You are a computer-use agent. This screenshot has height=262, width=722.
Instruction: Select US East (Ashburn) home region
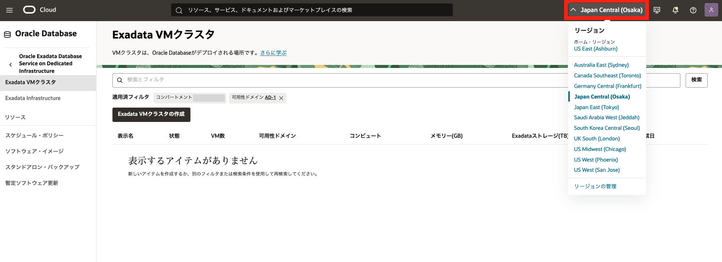click(596, 49)
